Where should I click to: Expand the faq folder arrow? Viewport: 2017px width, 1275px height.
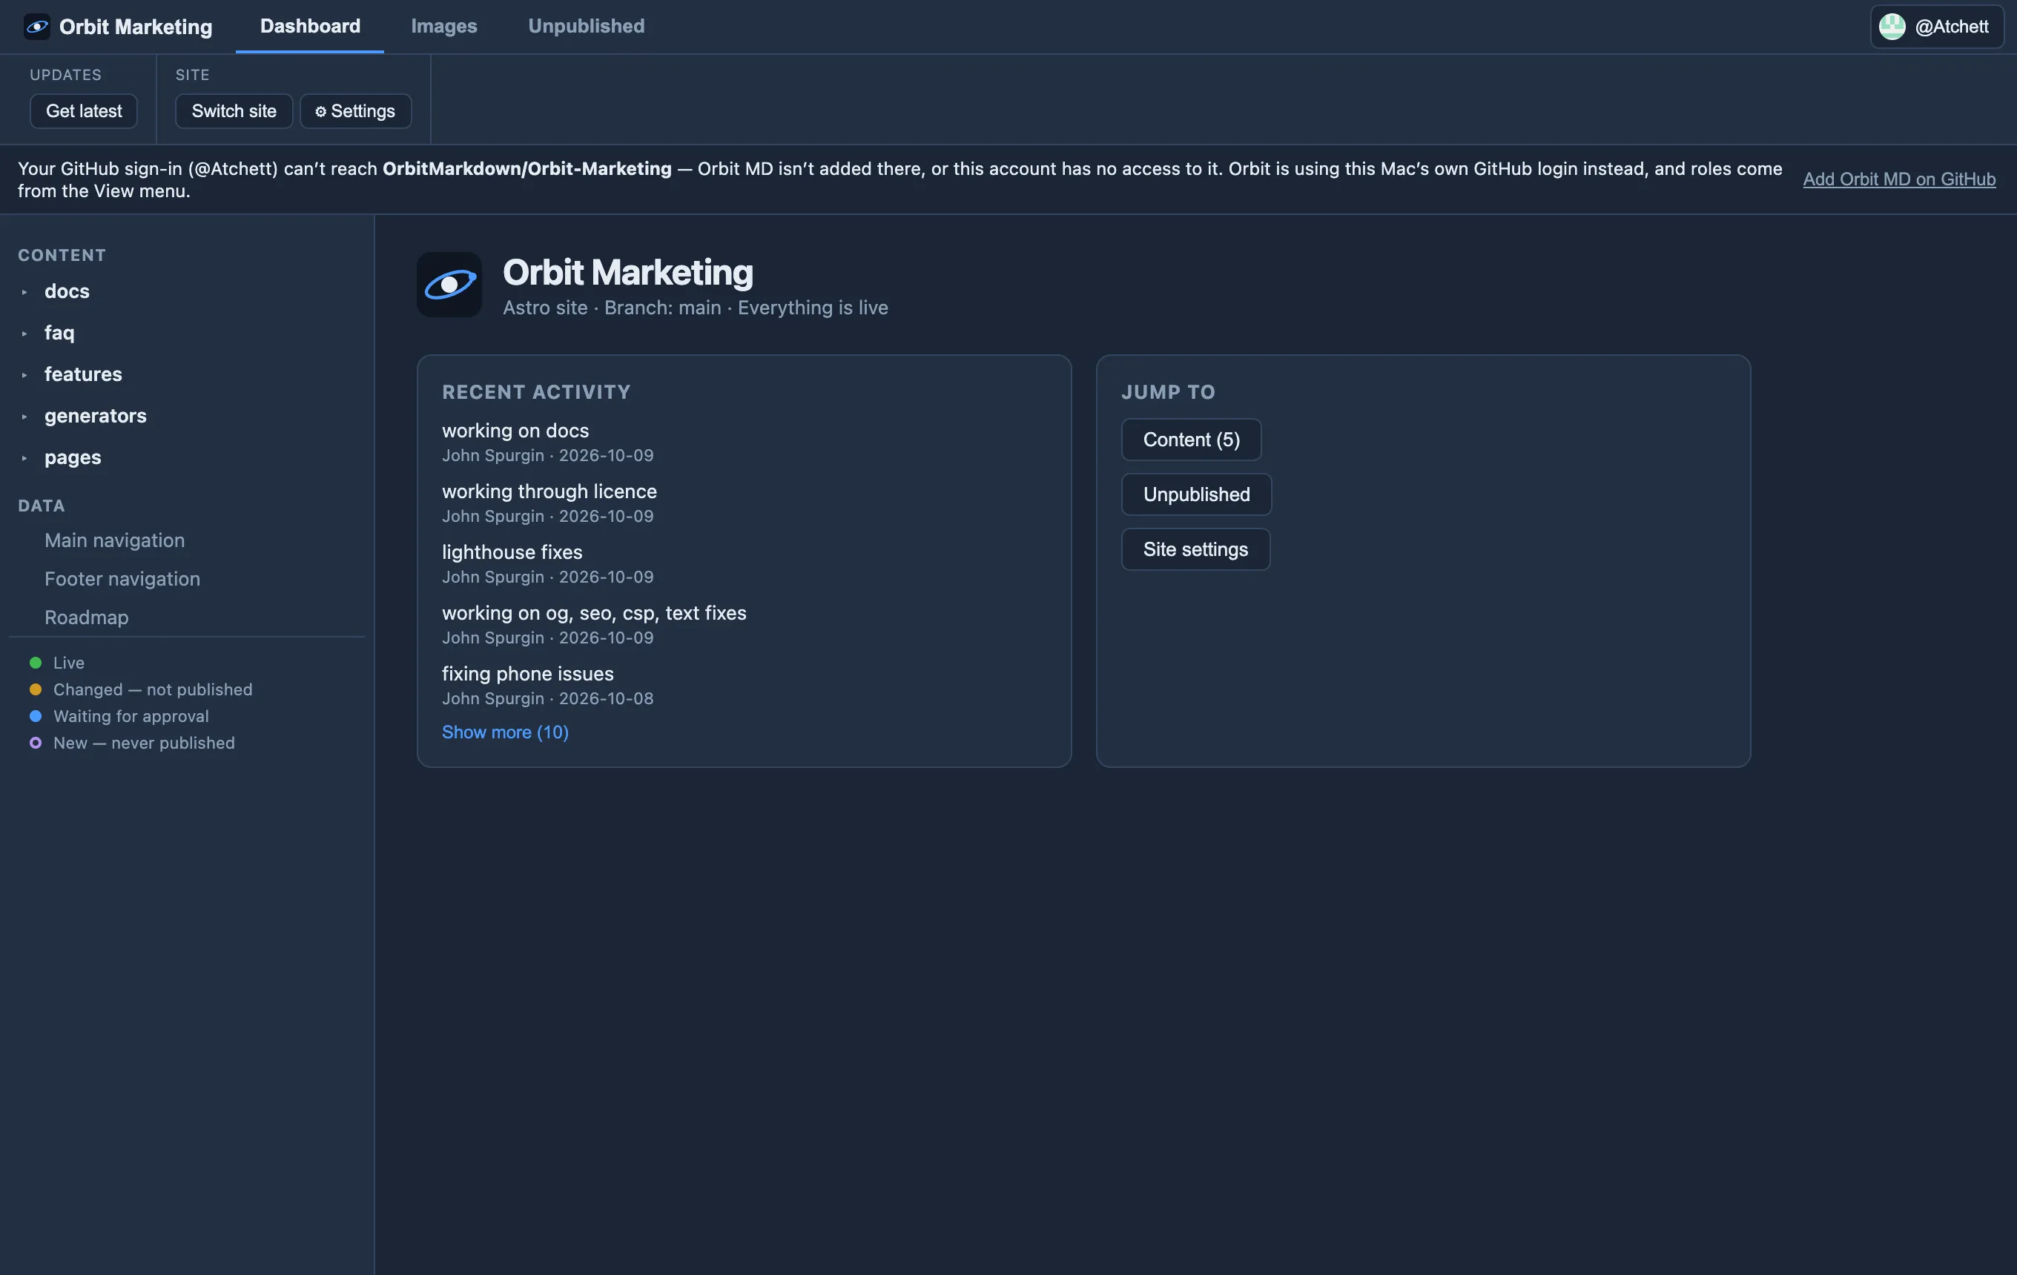point(24,333)
